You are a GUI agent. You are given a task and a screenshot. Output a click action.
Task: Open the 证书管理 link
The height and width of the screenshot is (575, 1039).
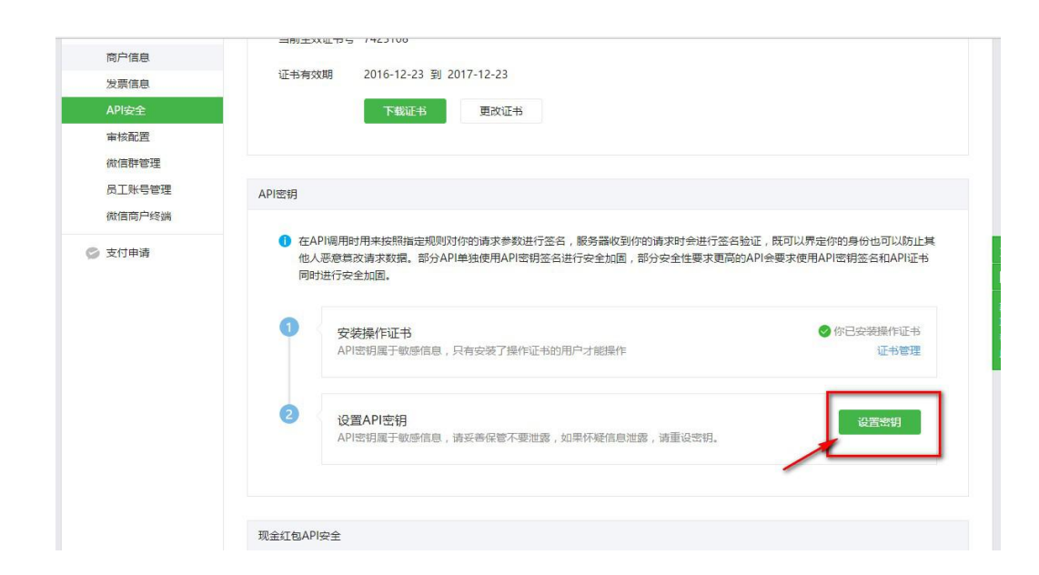click(898, 351)
